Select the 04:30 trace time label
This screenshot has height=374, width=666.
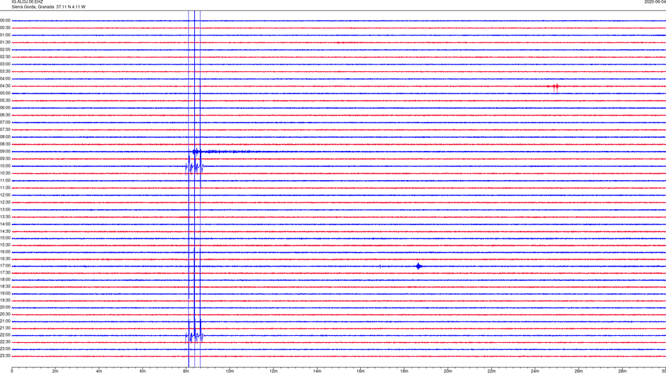click(6, 86)
